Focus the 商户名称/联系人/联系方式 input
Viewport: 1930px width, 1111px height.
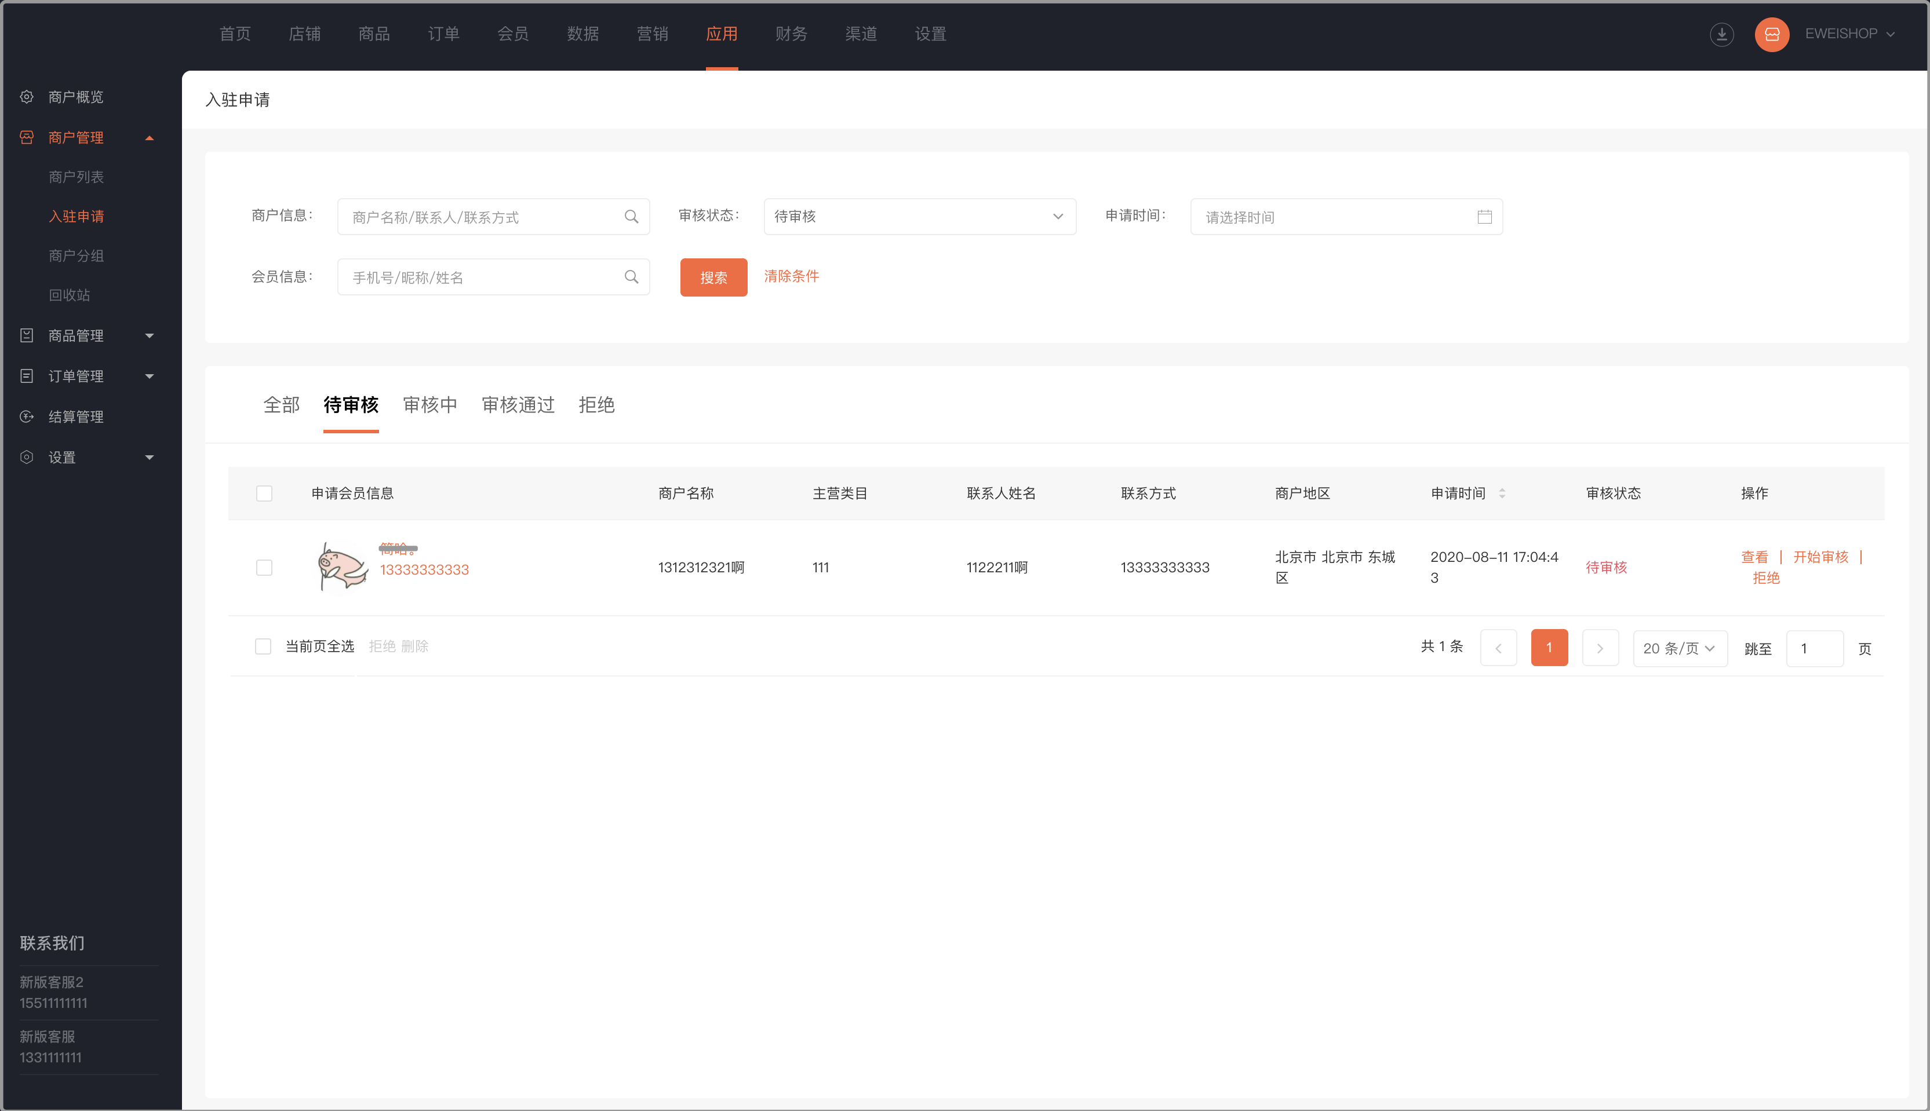coord(493,217)
